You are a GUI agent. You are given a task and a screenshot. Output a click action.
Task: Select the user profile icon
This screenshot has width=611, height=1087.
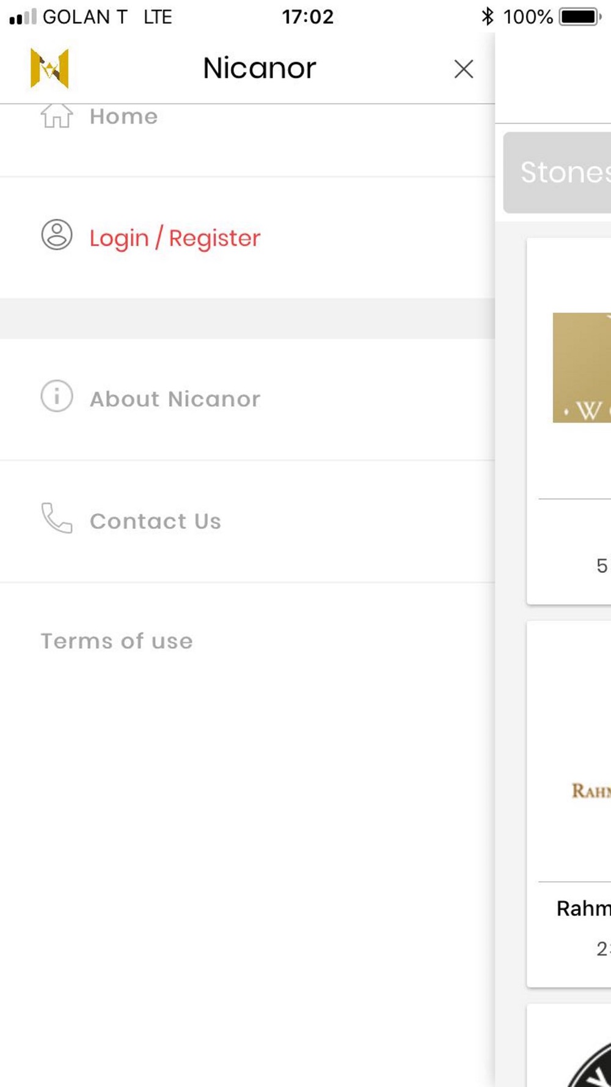[x=57, y=235]
